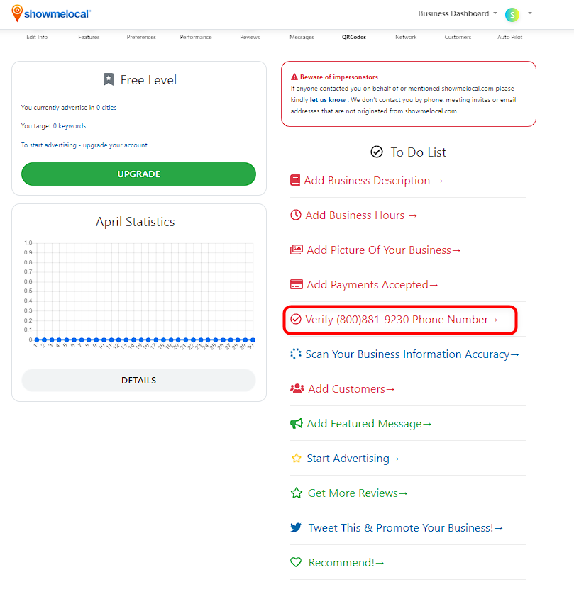
Task: Open Add Payments Accepted link
Action: pyautogui.click(x=372, y=284)
